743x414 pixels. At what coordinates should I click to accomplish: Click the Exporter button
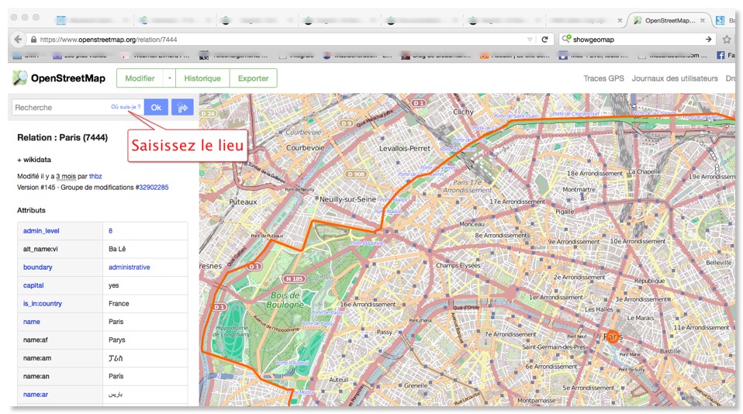[x=253, y=78]
